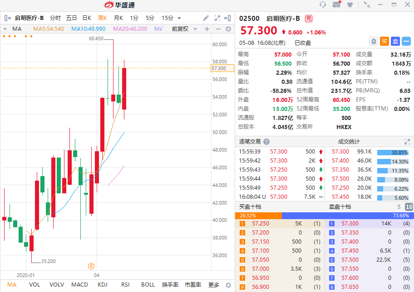Expand chart to fullscreen
This screenshot has height=292, width=414.
217,18
